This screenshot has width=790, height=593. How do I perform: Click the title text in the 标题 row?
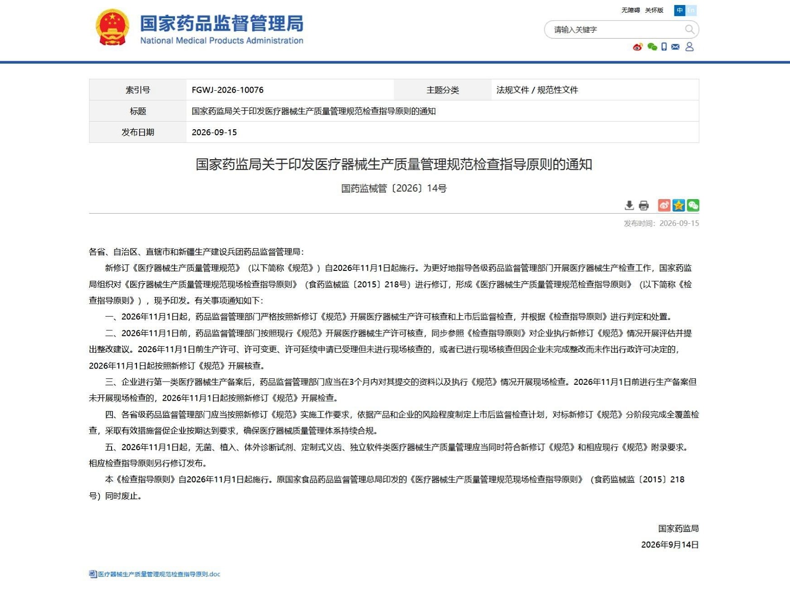point(314,111)
